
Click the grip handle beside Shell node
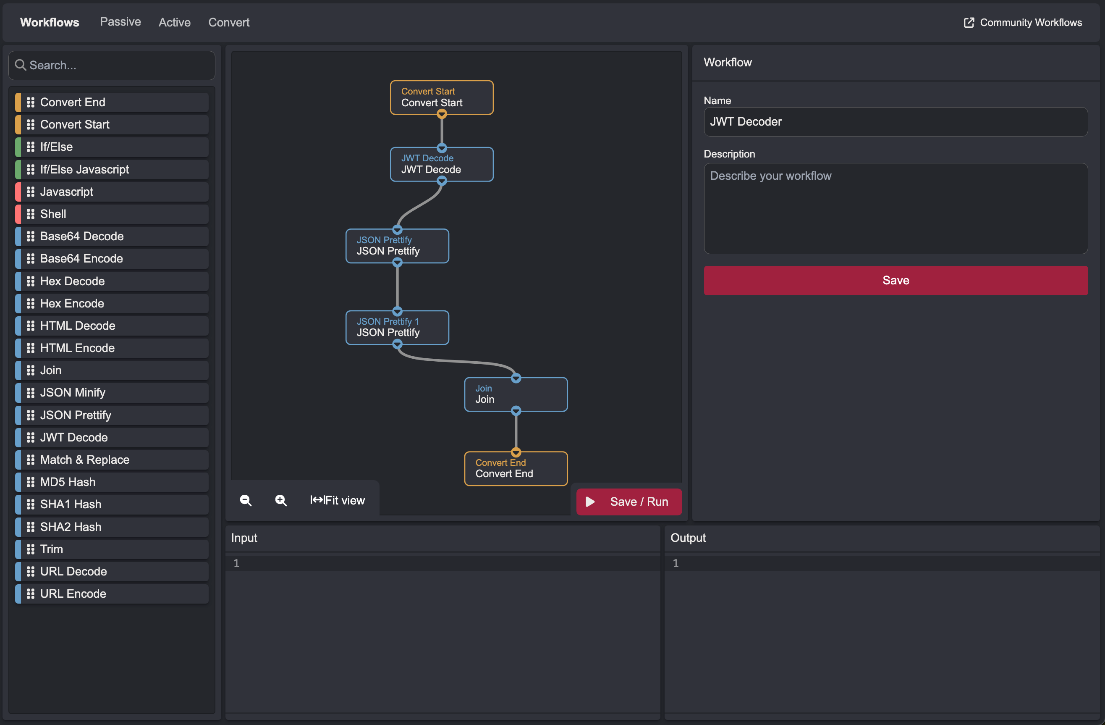click(x=30, y=214)
